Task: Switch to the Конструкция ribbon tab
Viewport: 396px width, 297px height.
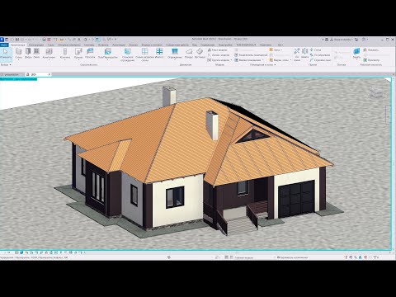Action: pyautogui.click(x=36, y=45)
